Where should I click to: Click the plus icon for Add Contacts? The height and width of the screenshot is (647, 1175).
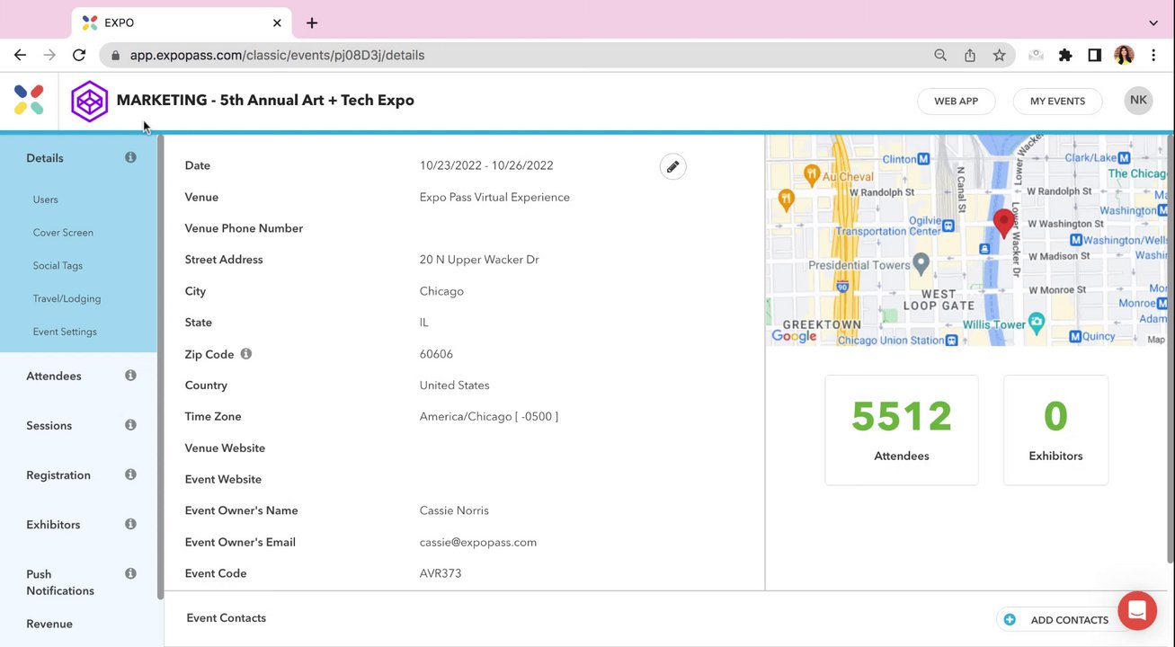coord(1010,620)
